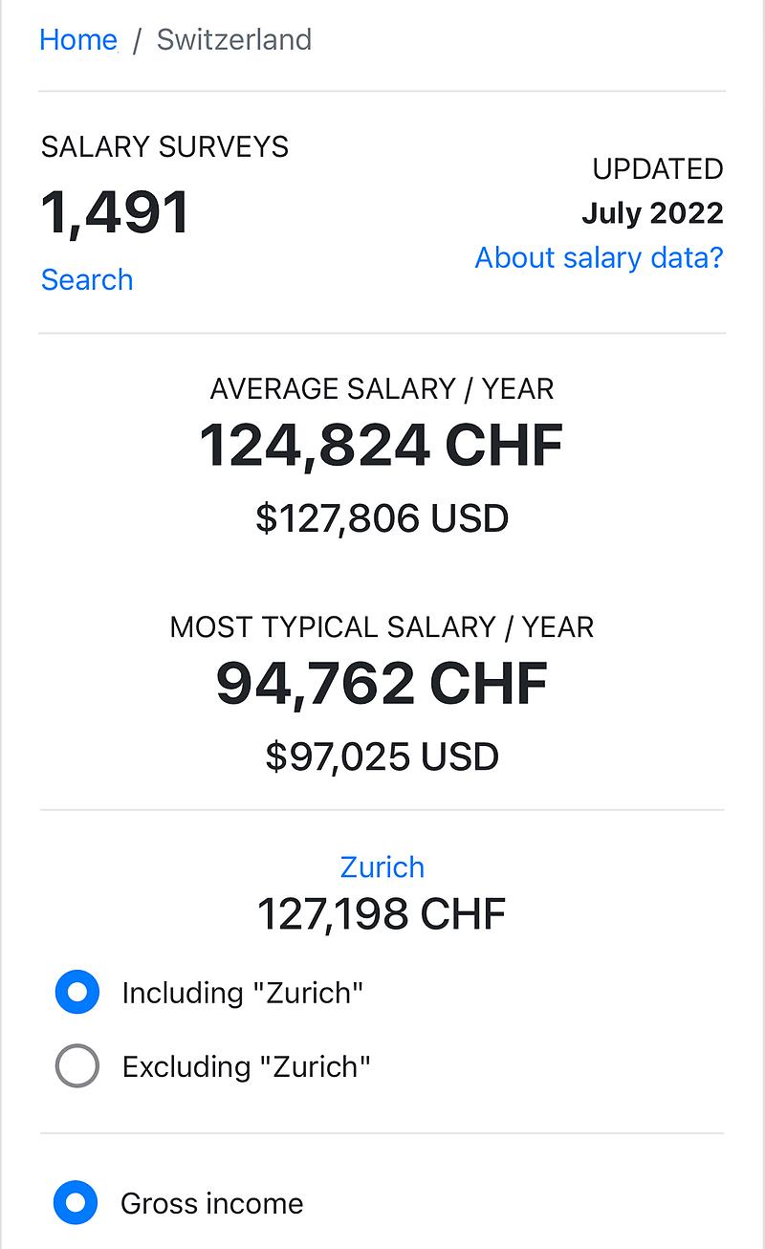765x1249 pixels.
Task: Click the $127,806 USD average conversion
Action: (382, 518)
